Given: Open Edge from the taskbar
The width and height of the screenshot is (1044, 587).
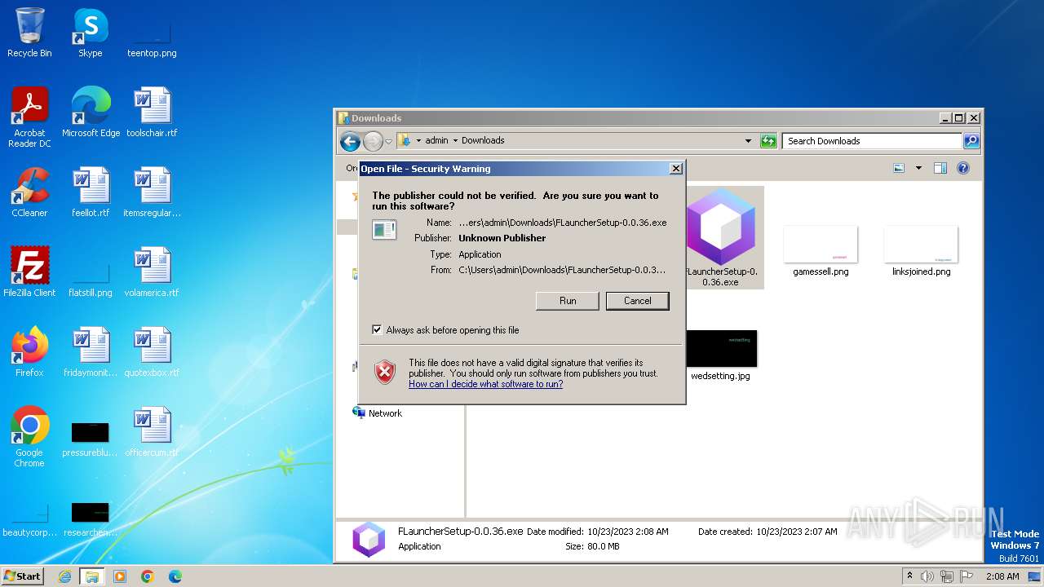Looking at the screenshot, I should (175, 576).
